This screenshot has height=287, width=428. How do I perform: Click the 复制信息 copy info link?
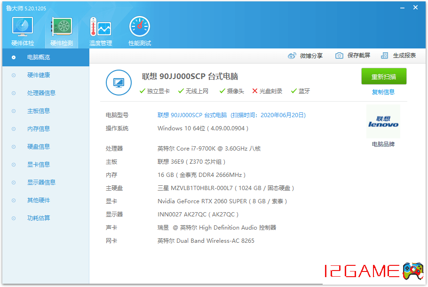[383, 92]
